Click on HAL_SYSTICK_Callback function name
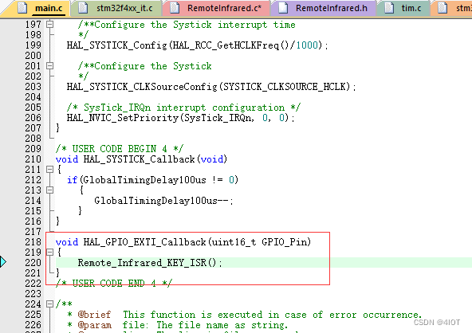 point(139,159)
